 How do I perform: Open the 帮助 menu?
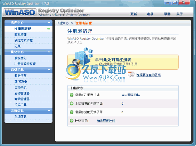coord(167,14)
